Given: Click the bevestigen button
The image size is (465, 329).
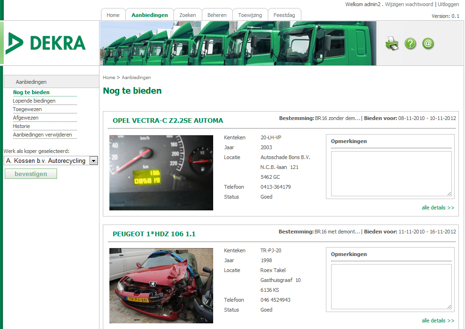Looking at the screenshot, I should (x=31, y=174).
